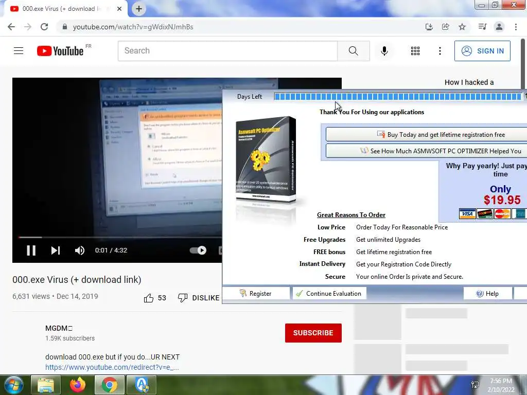Focus the YouTube Search field
The height and width of the screenshot is (395, 527).
tap(227, 51)
